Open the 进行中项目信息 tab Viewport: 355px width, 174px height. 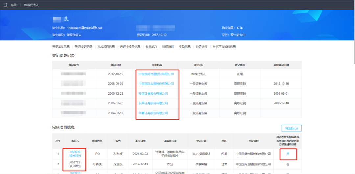pos(130,47)
